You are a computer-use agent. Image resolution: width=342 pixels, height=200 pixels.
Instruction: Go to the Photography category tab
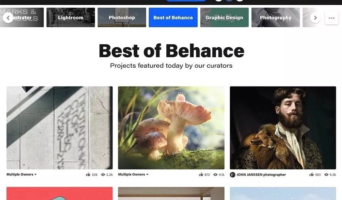[275, 18]
